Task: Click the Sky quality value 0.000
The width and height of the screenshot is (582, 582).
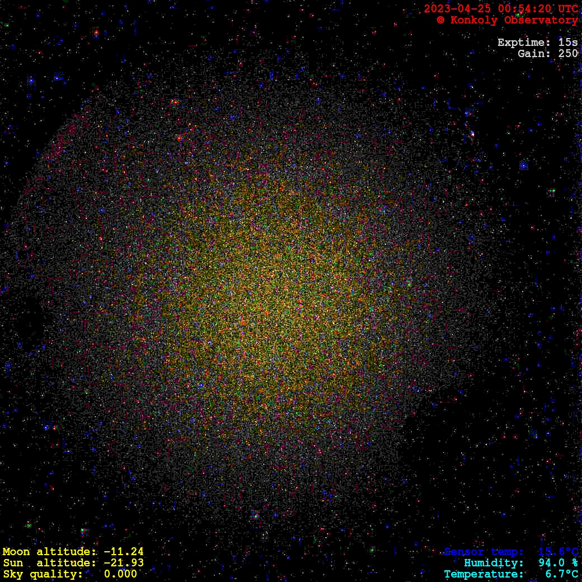Action: point(120,574)
